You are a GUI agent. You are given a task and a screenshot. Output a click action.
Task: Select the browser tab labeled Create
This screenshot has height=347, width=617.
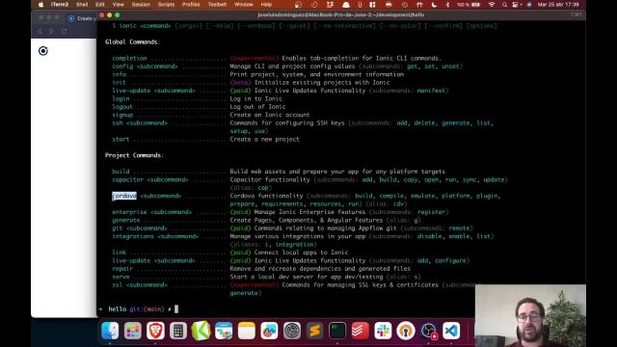[83, 18]
